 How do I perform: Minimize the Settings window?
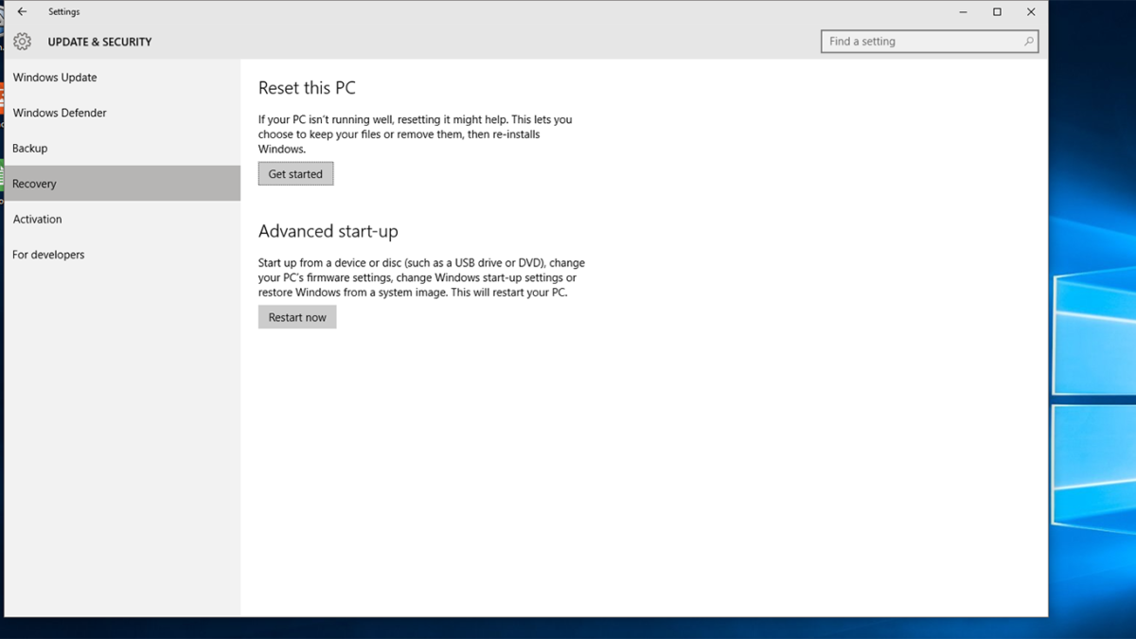(x=963, y=11)
